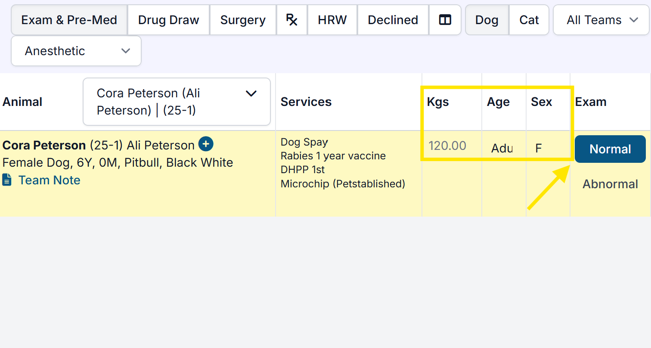Open the Surgery tab

click(x=243, y=20)
